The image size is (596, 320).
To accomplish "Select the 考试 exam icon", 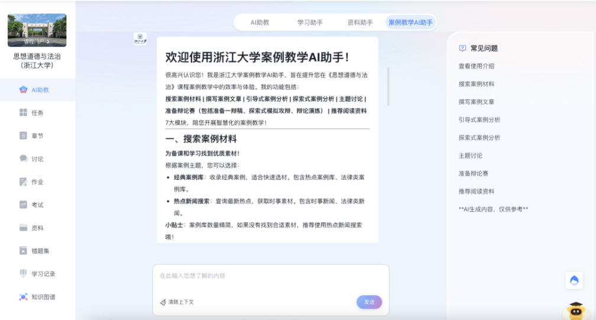I will (23, 205).
